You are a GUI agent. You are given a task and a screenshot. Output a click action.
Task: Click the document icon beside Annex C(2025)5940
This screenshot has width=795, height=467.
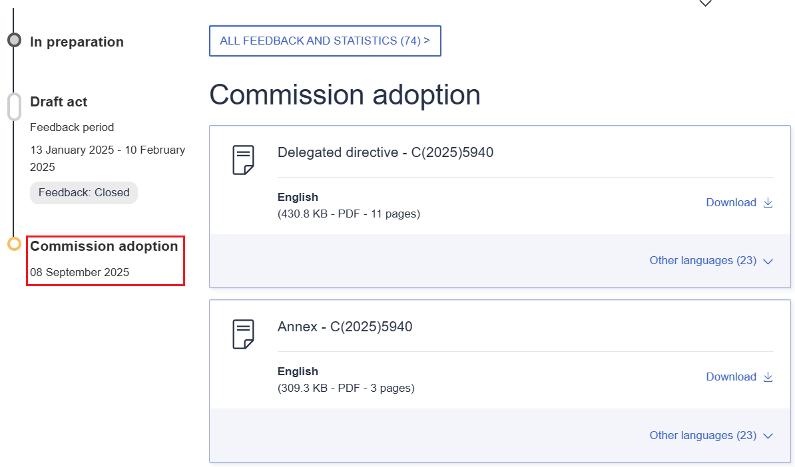tap(243, 334)
